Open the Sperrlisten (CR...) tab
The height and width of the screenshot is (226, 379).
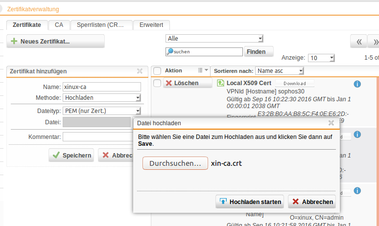101,25
